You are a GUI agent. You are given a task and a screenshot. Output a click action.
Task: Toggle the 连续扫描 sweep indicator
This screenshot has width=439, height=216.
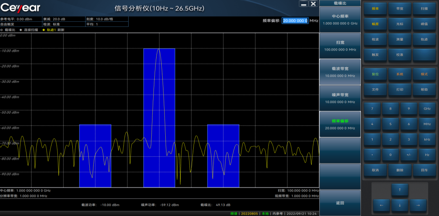[29, 30]
